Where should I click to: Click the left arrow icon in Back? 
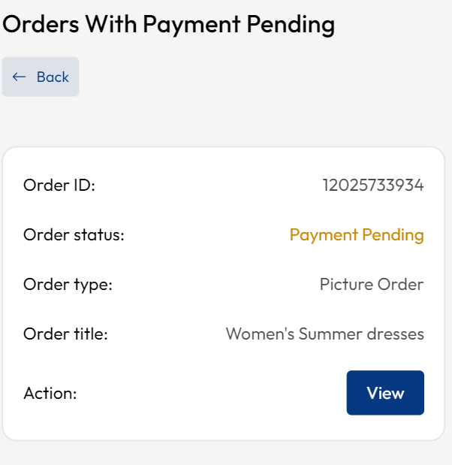pos(20,77)
